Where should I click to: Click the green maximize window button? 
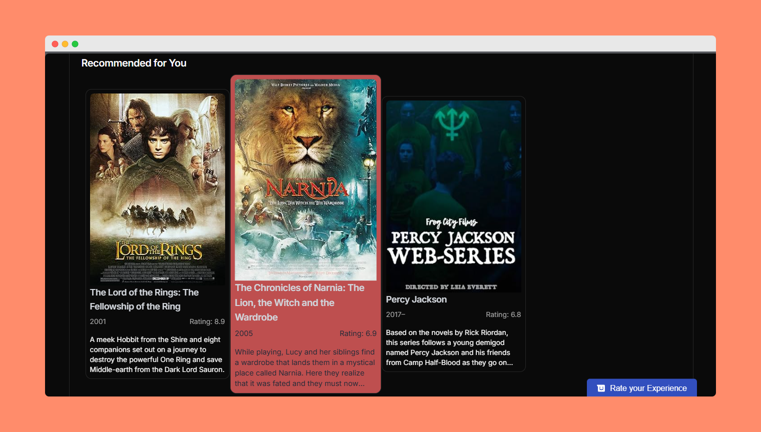[x=75, y=44]
